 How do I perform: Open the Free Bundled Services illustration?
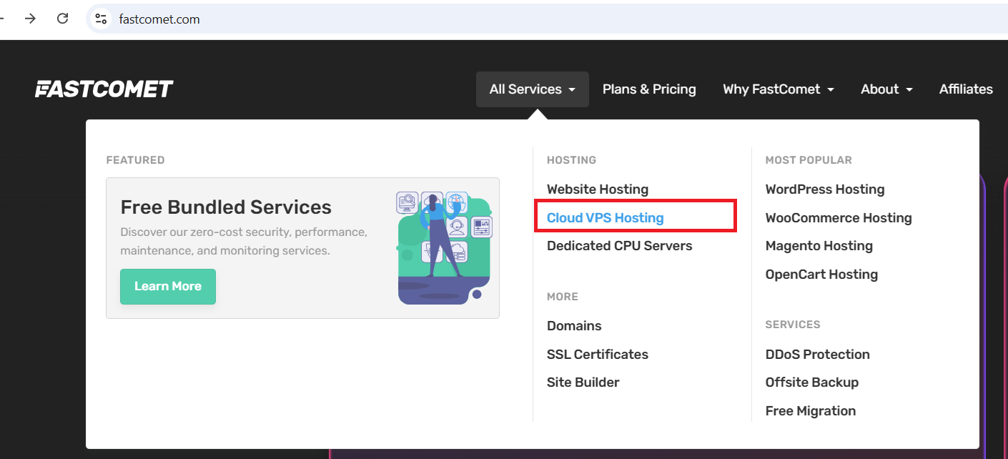click(x=444, y=247)
